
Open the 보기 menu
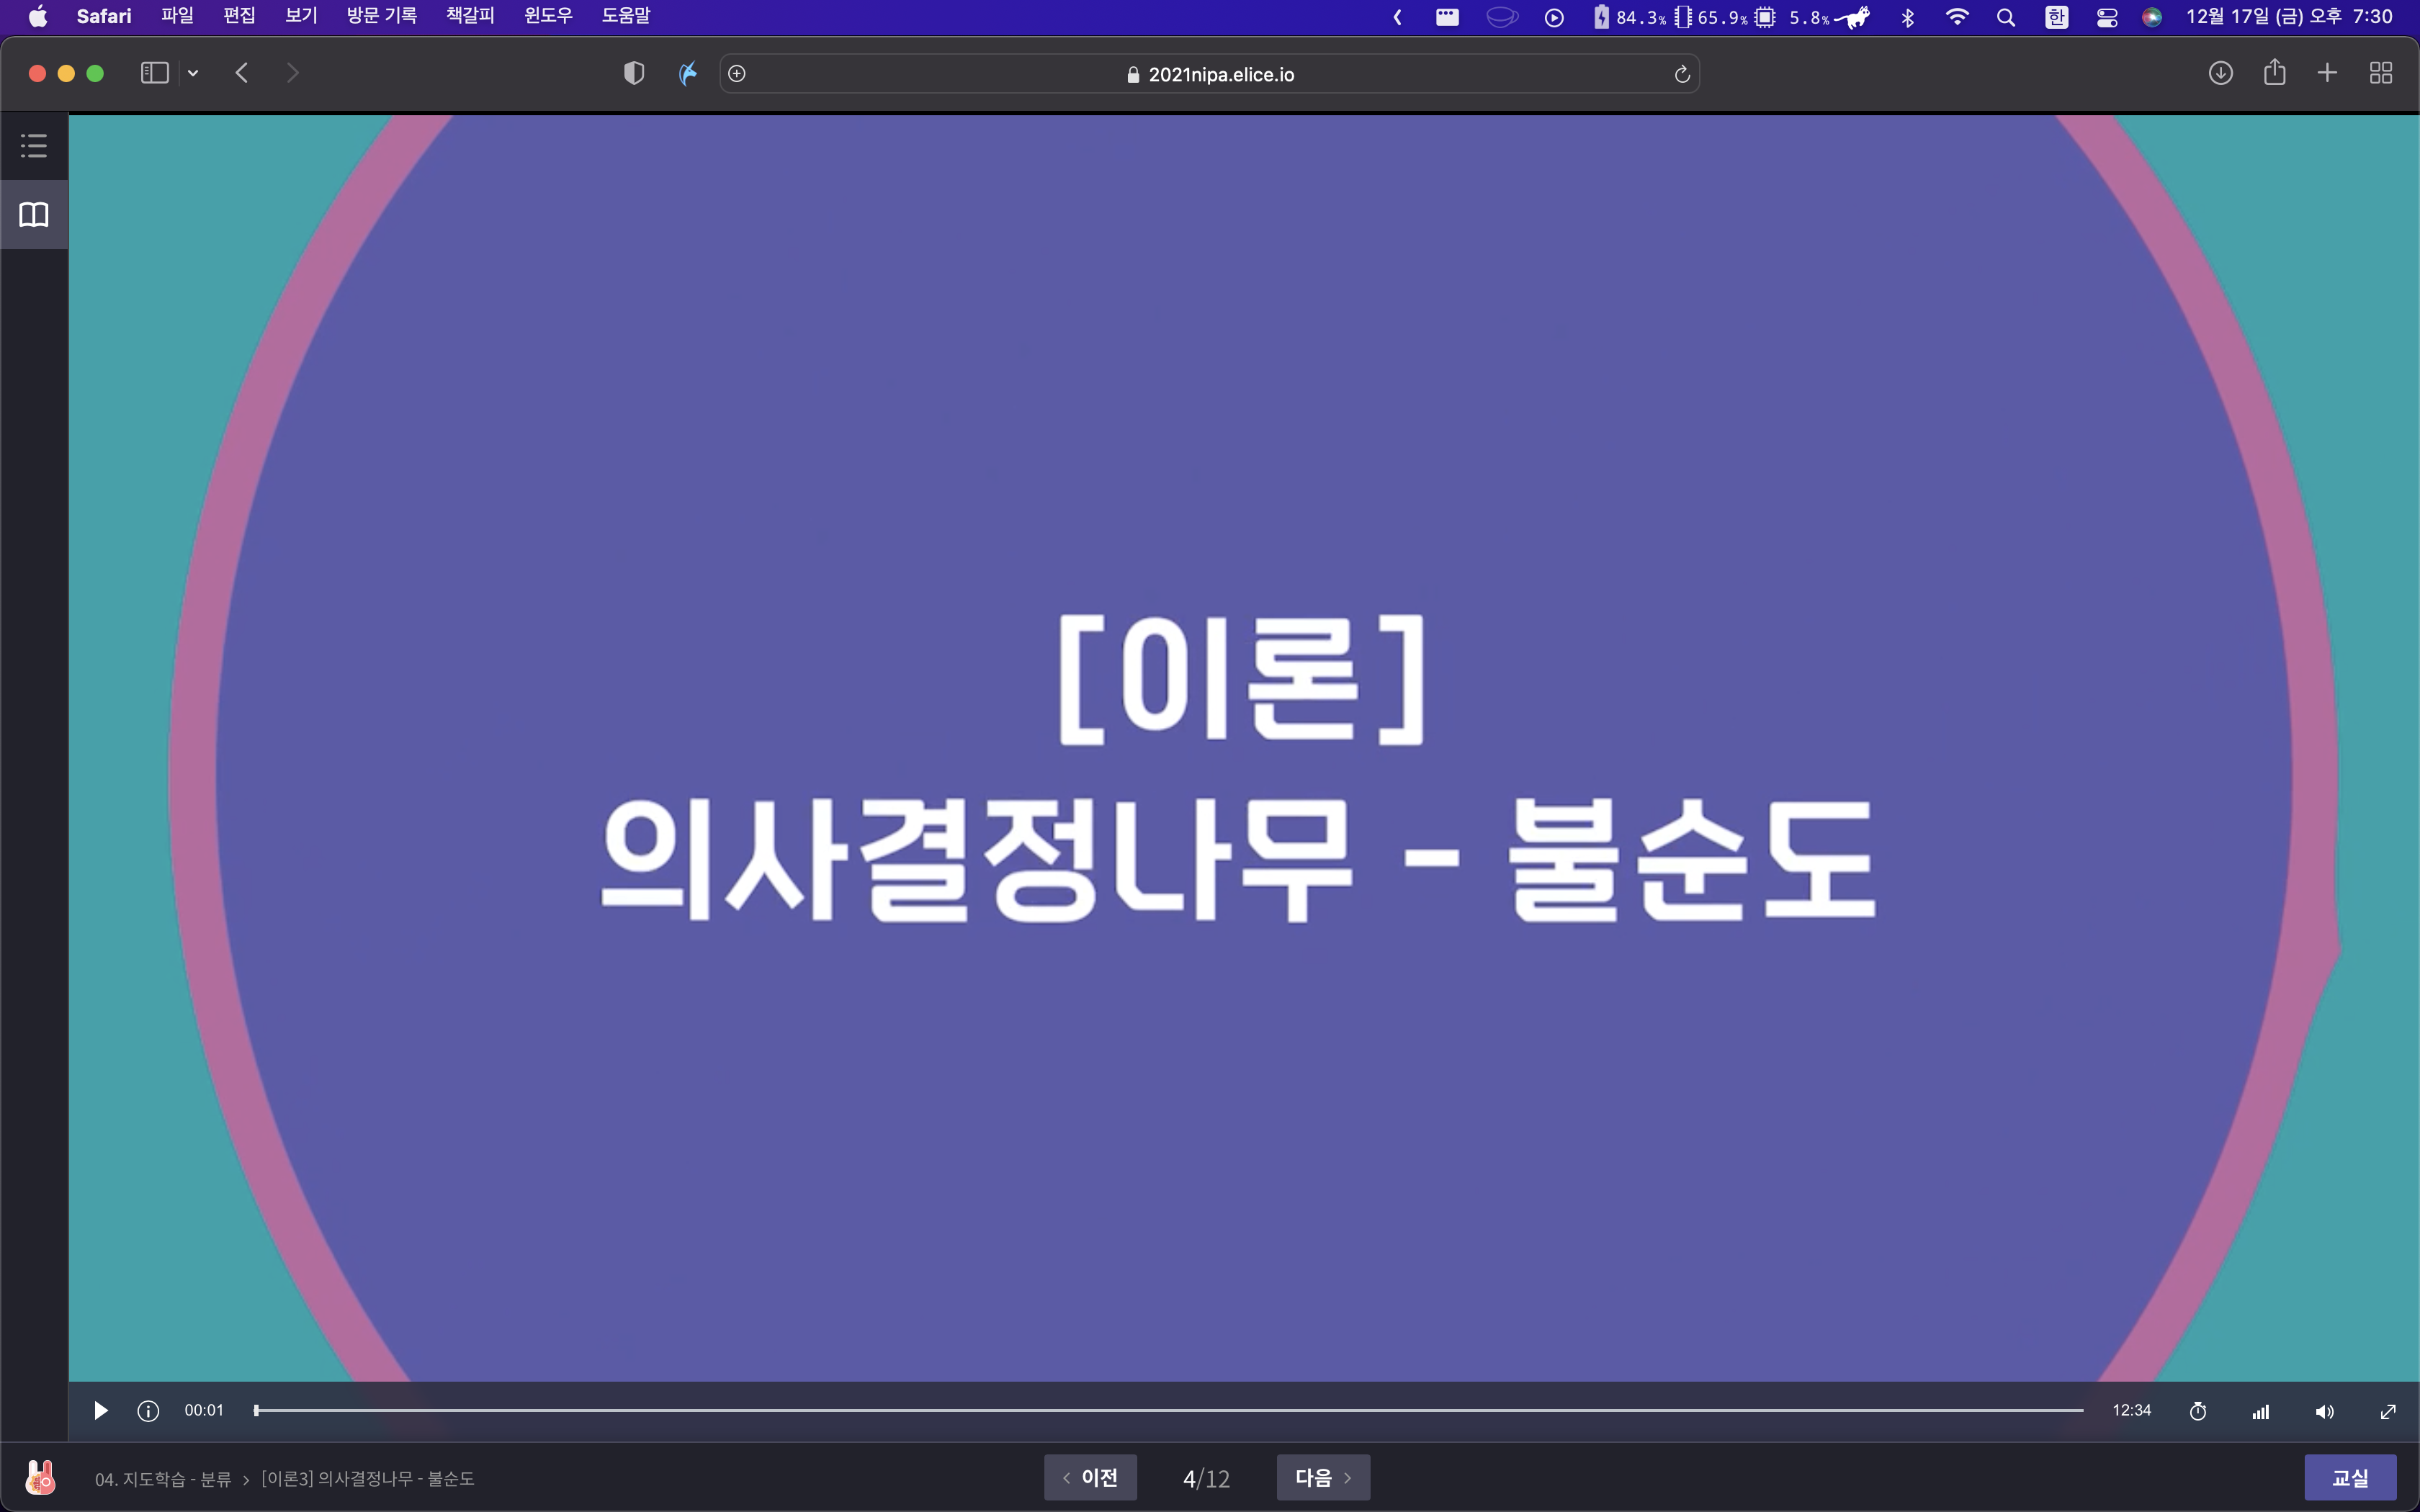coord(301,17)
